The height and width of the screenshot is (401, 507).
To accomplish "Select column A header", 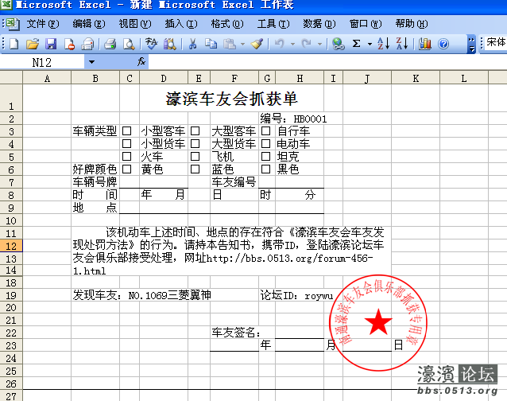I will tap(47, 78).
